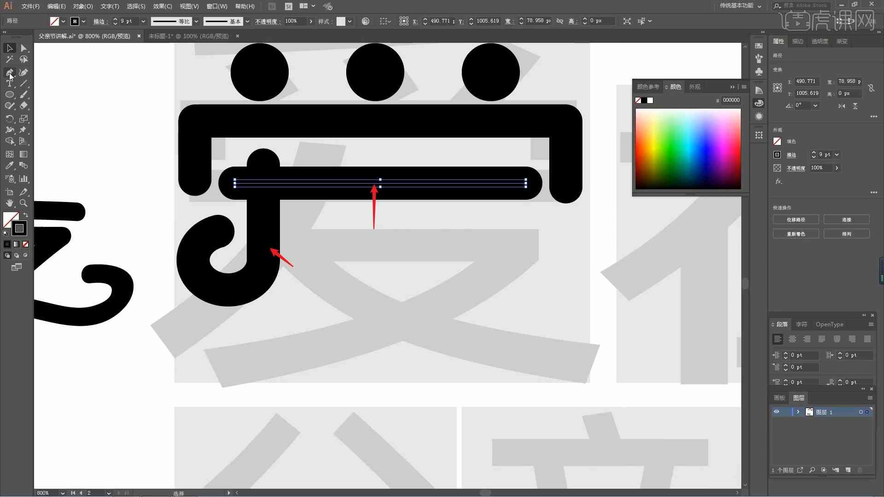Expand the 图层 1 layer tree
Viewport: 884px width, 497px height.
tap(797, 412)
